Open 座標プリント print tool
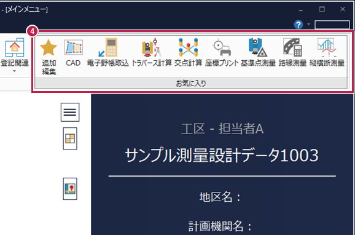This screenshot has width=355, height=235. 222,53
